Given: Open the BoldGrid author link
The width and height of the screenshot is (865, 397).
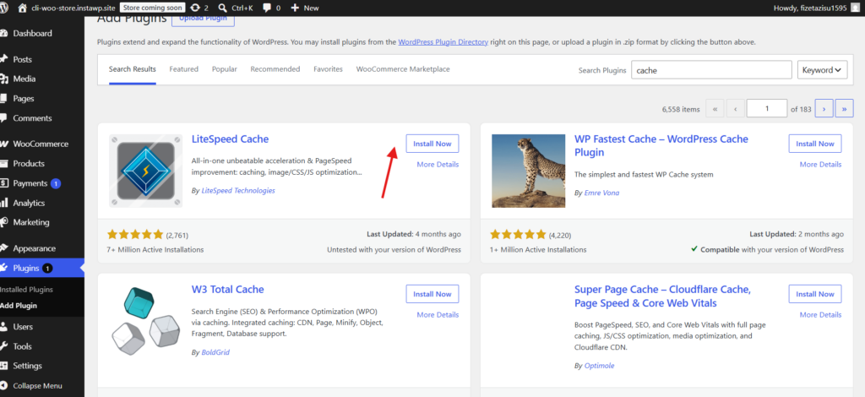Looking at the screenshot, I should pos(215,352).
